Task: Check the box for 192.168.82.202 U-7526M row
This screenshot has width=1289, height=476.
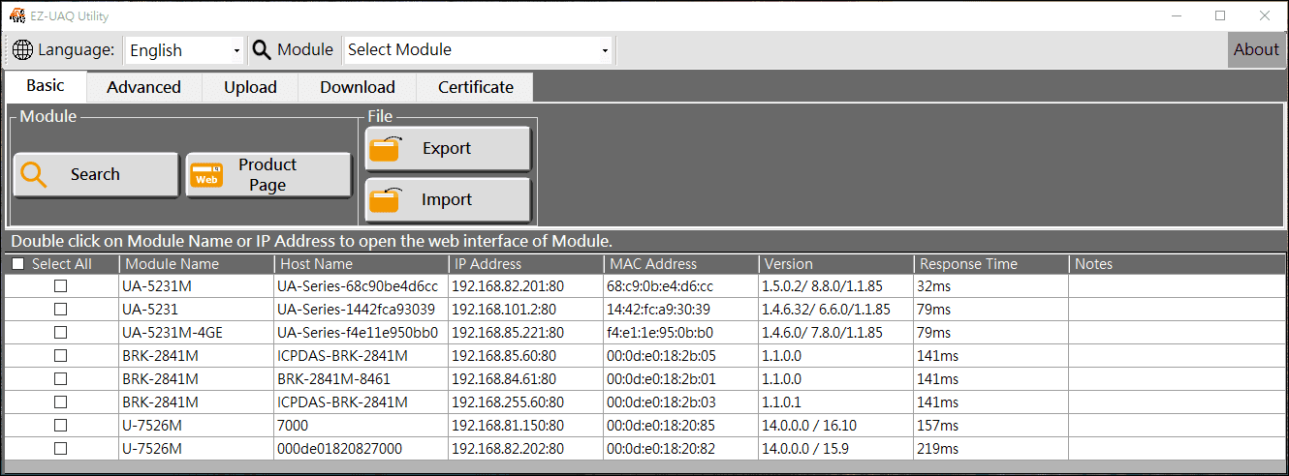Action: click(x=60, y=448)
